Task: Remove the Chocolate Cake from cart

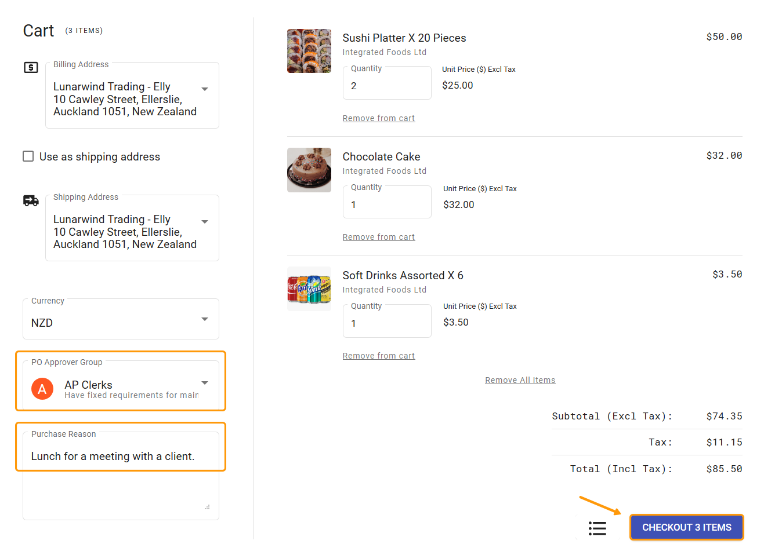Action: pos(378,236)
